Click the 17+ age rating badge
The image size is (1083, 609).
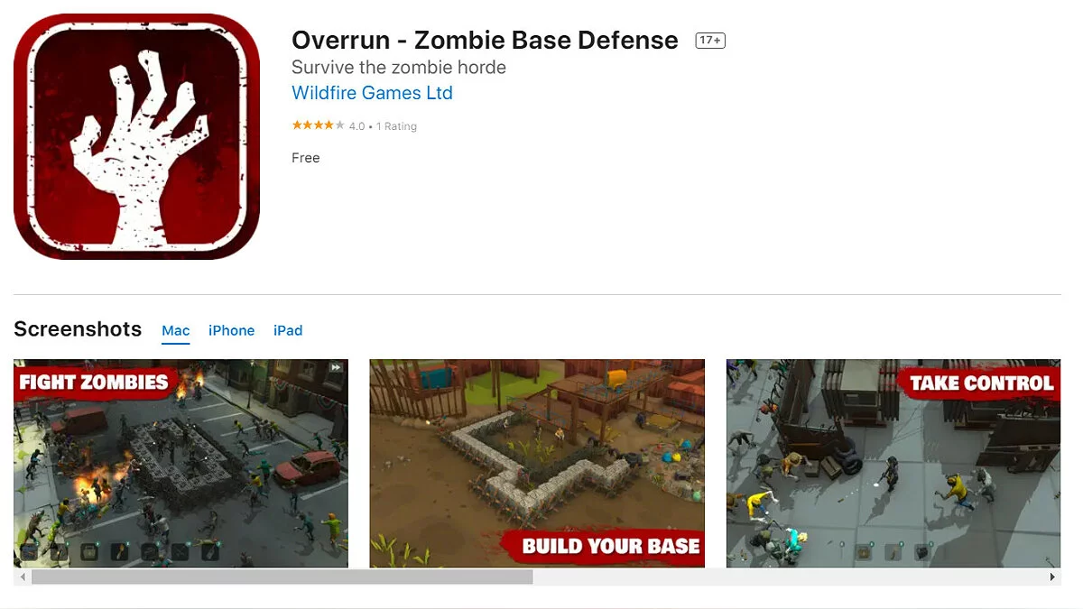(710, 41)
